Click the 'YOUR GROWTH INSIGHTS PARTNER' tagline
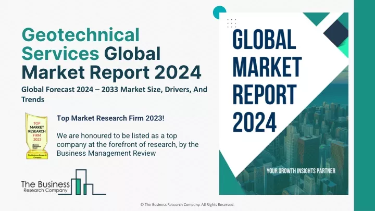Image resolution: width=375 pixels, height=211 pixels. click(x=301, y=171)
